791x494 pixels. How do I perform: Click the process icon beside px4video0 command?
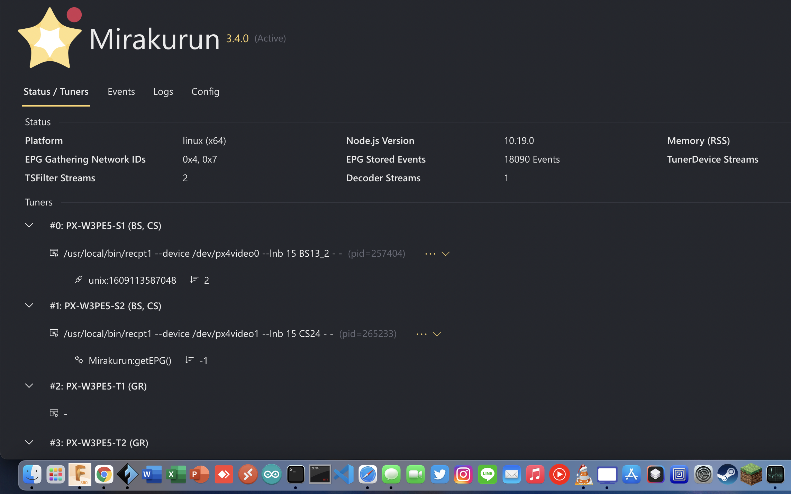click(54, 253)
